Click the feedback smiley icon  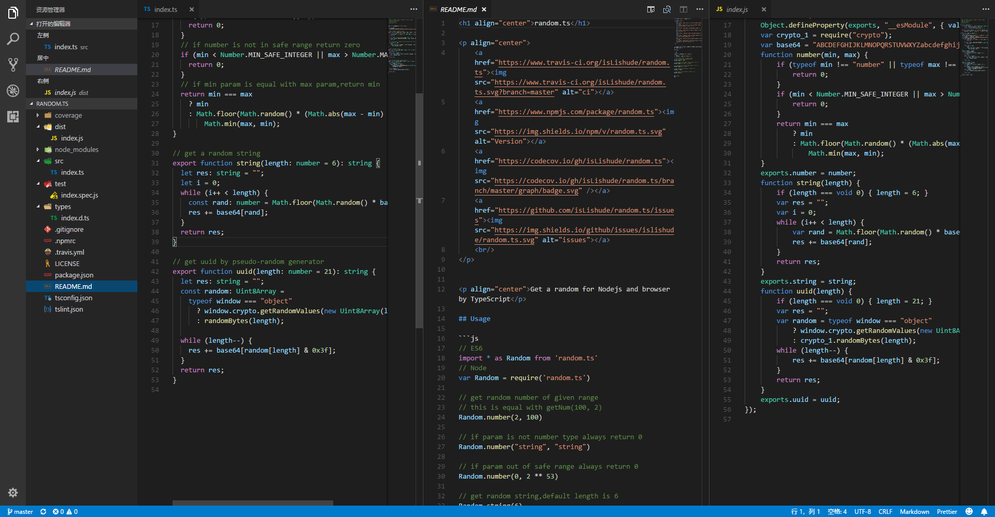coord(969,512)
